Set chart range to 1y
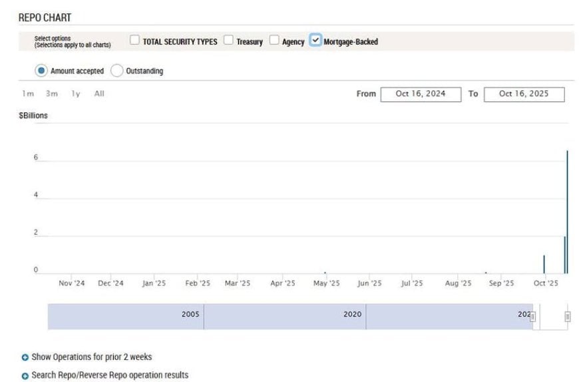The height and width of the screenshot is (382, 579). coord(76,94)
